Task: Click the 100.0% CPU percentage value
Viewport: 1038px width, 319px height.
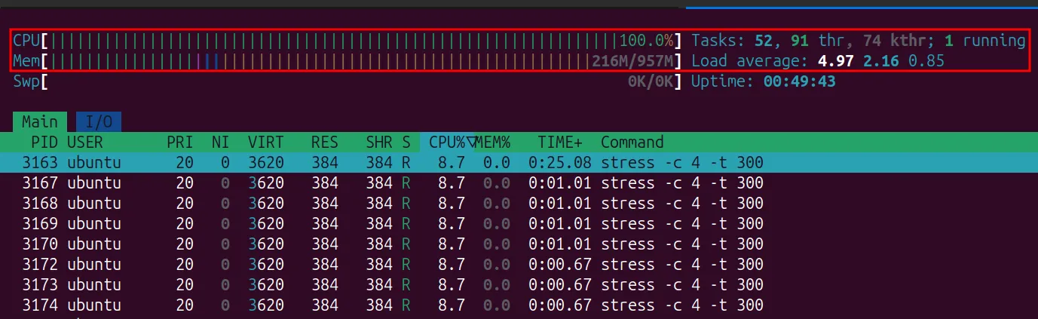Action: click(646, 40)
